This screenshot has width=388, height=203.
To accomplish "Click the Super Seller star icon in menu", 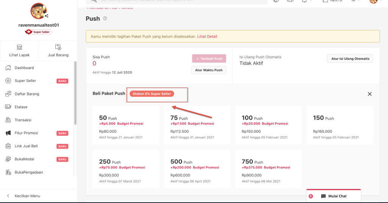I will tap(8, 81).
